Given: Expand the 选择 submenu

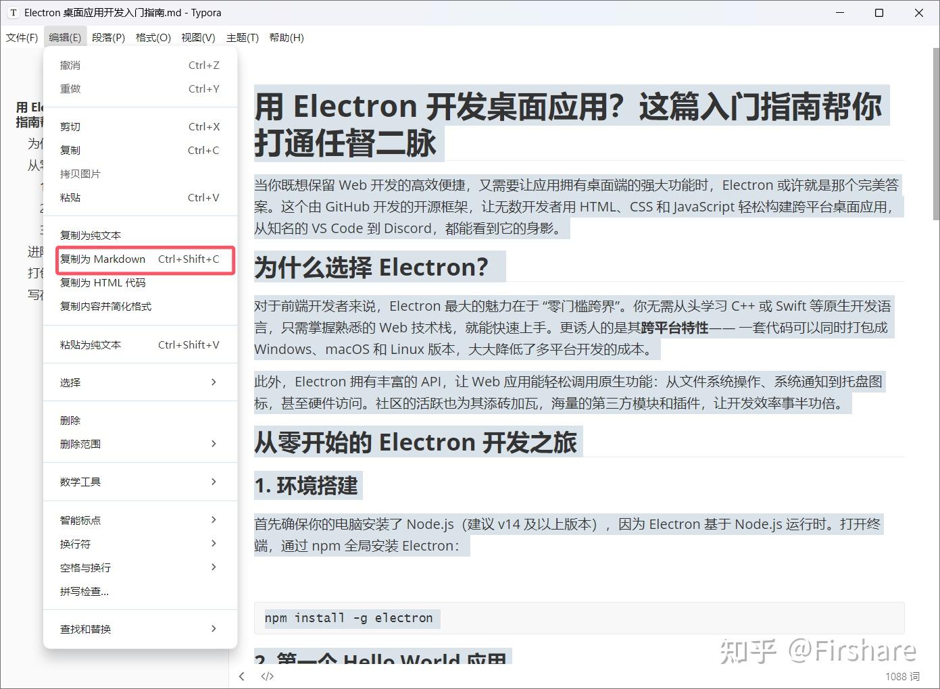Looking at the screenshot, I should point(140,383).
